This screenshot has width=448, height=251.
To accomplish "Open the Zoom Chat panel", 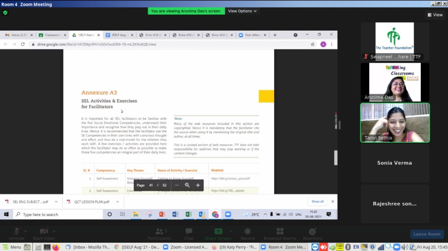I will point(189,234).
